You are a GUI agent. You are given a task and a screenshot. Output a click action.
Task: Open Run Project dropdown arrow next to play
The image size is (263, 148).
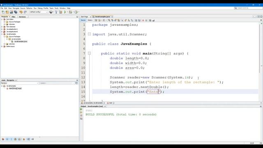(x=67, y=12)
